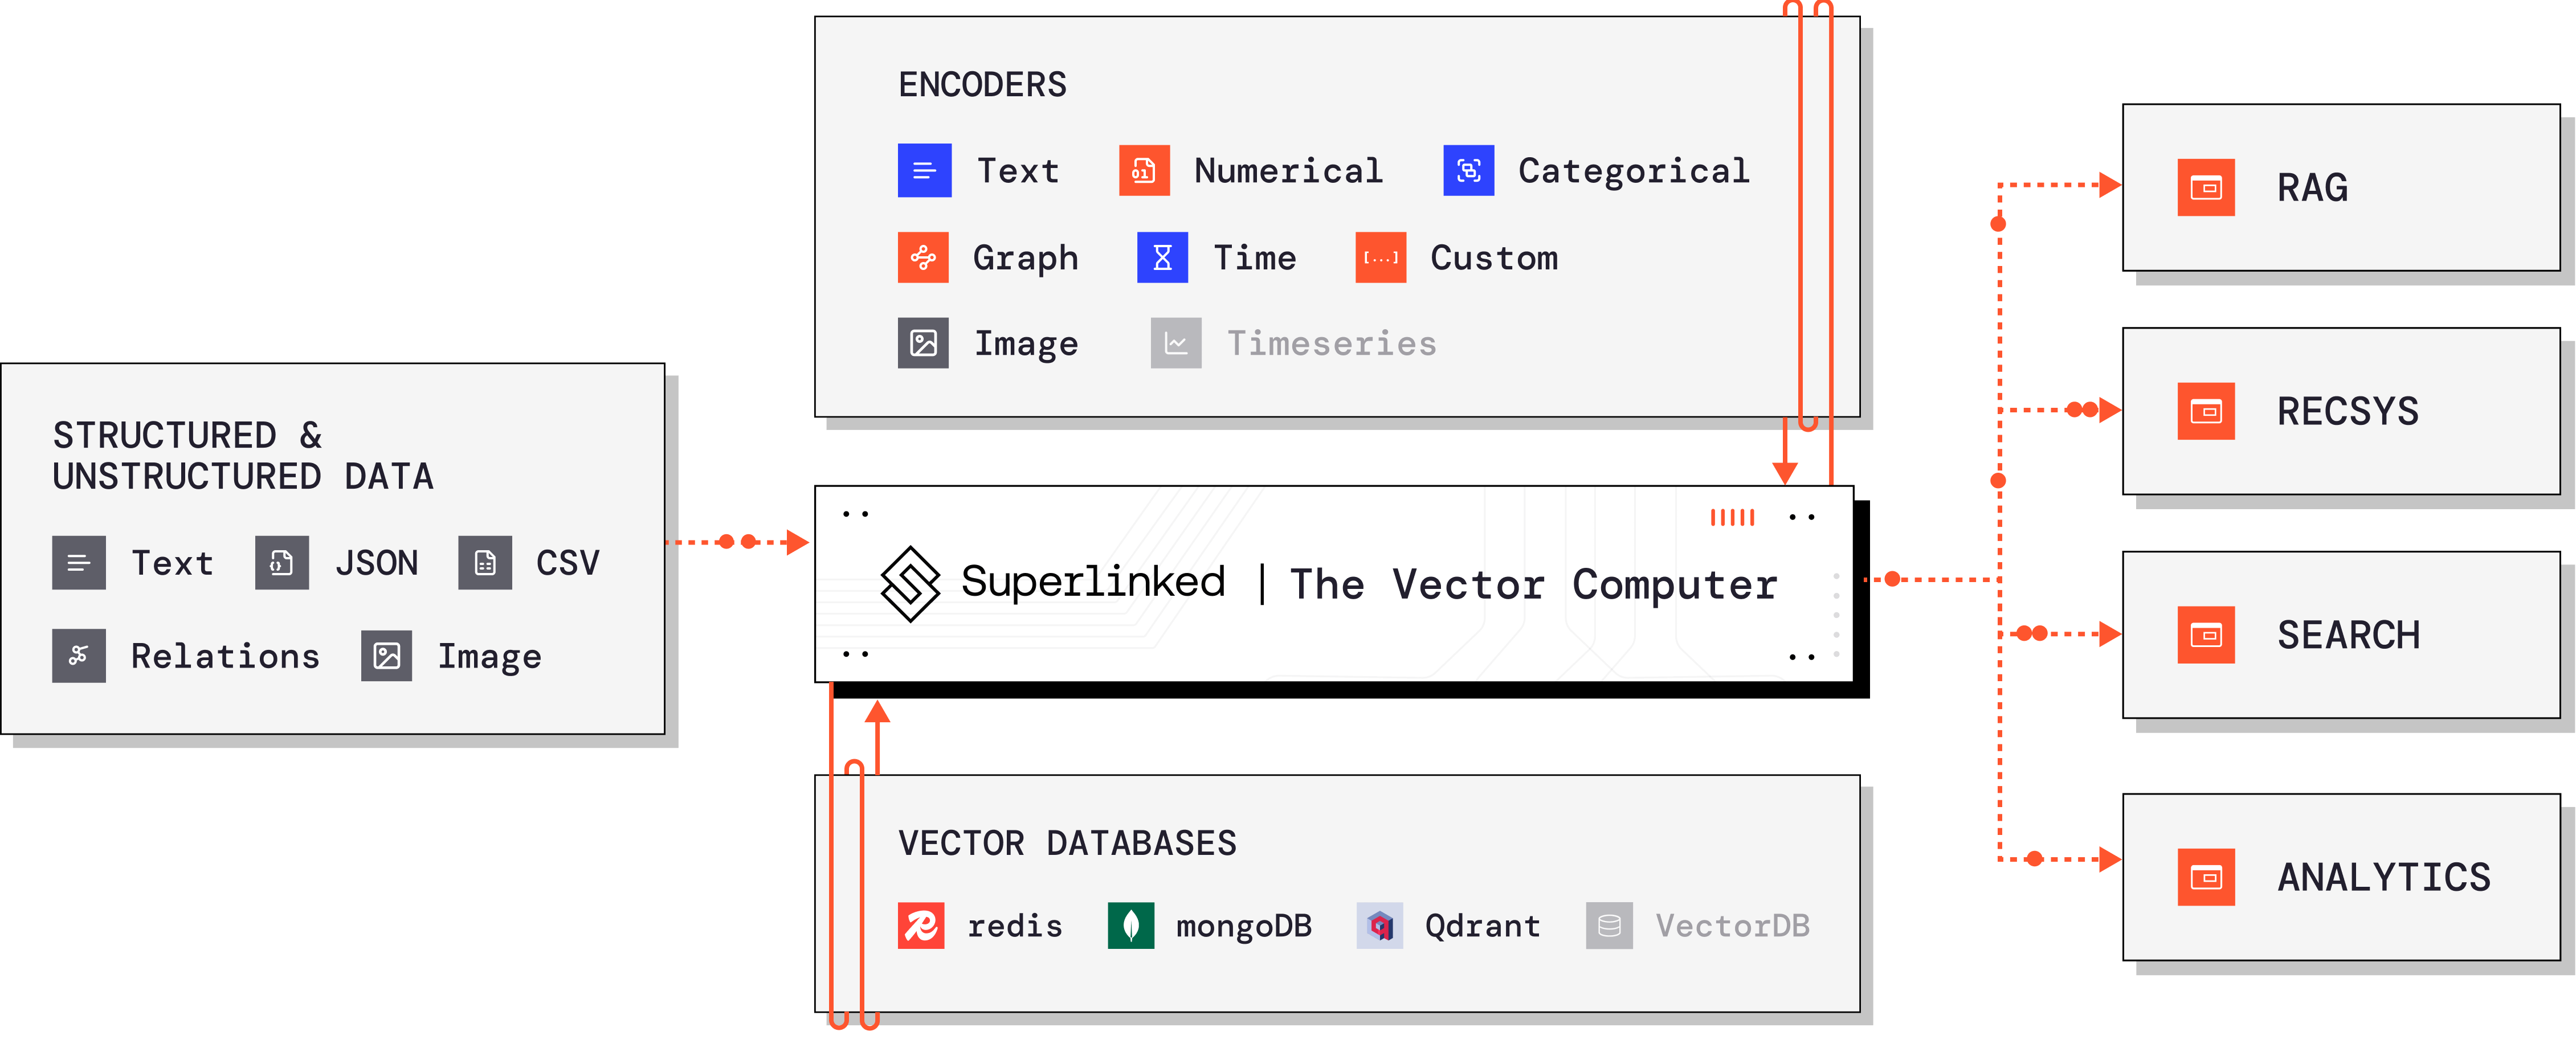Click the ANALYTICS use case box
The image size is (2576, 1044).
pos(2341,878)
